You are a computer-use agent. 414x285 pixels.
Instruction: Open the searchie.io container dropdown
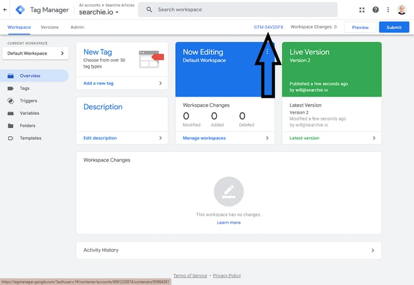tap(99, 12)
